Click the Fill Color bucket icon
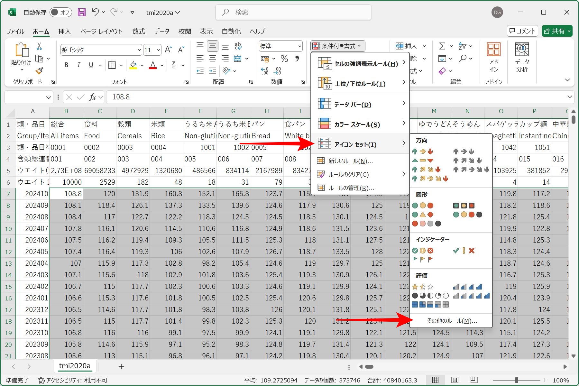The image size is (579, 386). click(133, 65)
